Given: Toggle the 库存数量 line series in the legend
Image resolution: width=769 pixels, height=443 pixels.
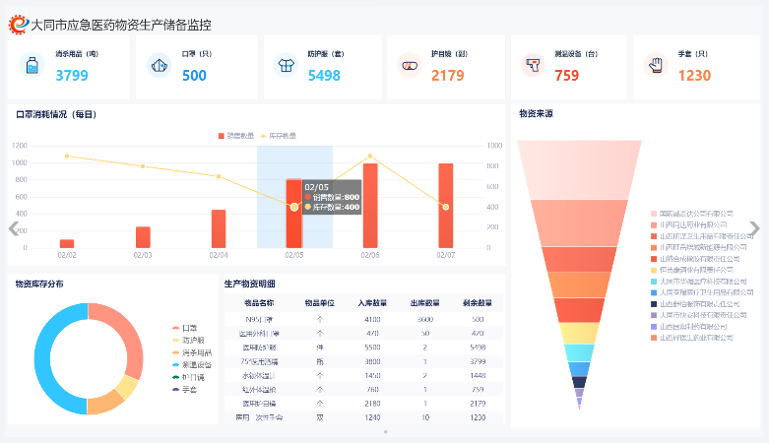Looking at the screenshot, I should pyautogui.click(x=278, y=135).
